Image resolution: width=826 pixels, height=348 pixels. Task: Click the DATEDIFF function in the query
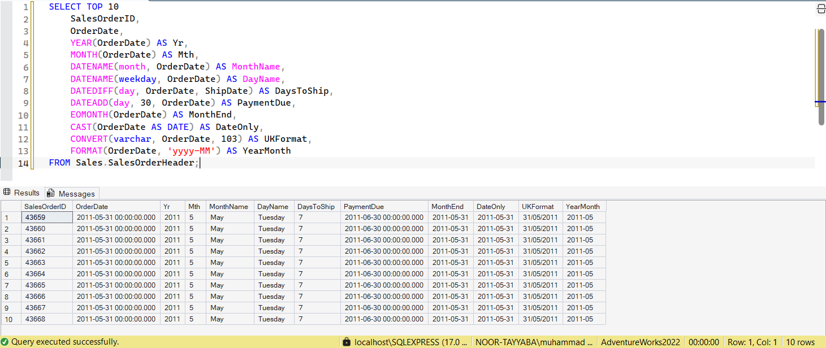[x=92, y=91]
